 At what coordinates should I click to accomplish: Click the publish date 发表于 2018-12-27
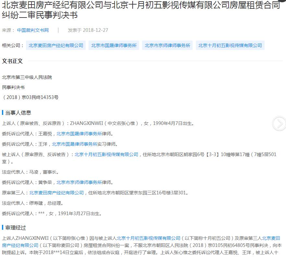click(88, 30)
